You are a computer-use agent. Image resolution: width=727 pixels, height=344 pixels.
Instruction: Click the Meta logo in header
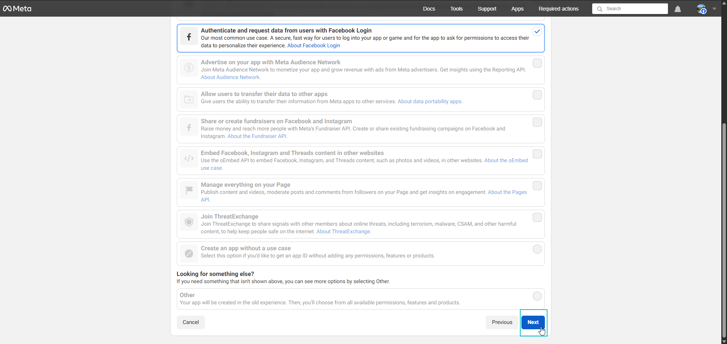click(x=17, y=9)
